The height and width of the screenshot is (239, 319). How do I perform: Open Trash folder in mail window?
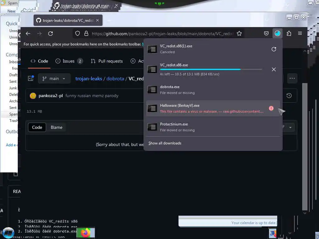click(13, 121)
